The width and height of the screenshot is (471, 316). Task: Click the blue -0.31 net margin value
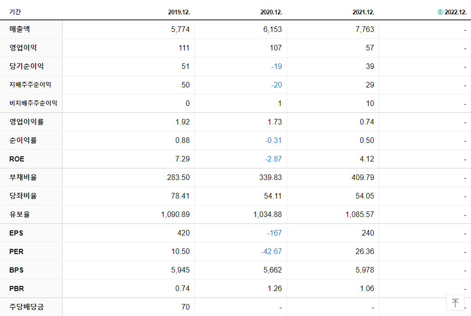point(273,141)
